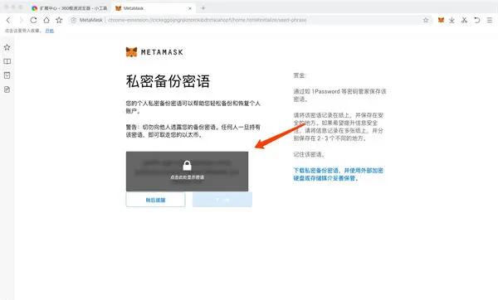
Task: Open the checklist icon in sidebar
Action: (x=7, y=75)
